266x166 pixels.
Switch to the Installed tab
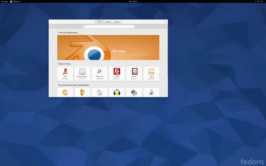(x=108, y=22)
